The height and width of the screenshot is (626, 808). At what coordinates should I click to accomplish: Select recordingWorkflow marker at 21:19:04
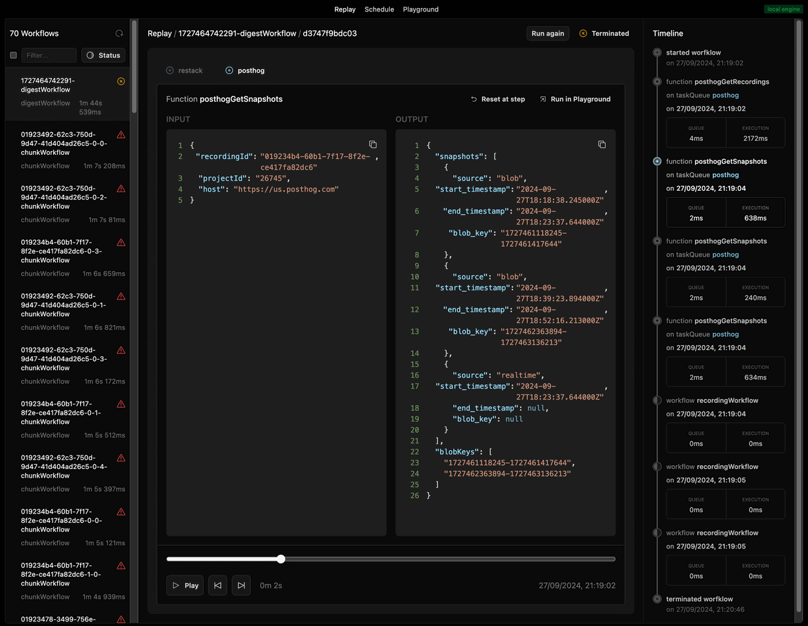tap(657, 400)
